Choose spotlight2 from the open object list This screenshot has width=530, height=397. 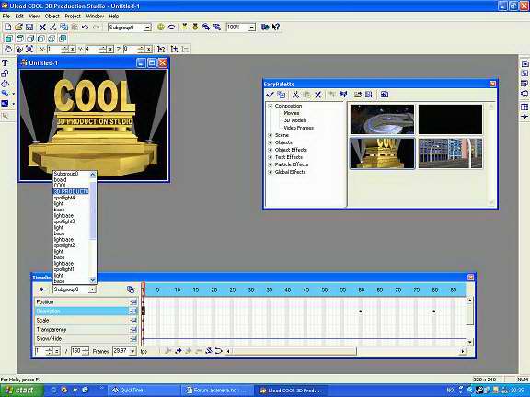64,245
